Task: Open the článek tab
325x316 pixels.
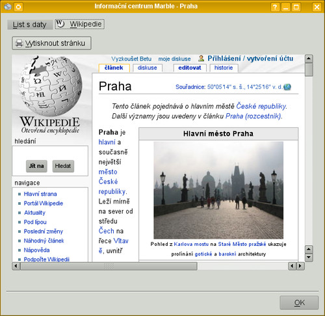Action: (x=114, y=68)
